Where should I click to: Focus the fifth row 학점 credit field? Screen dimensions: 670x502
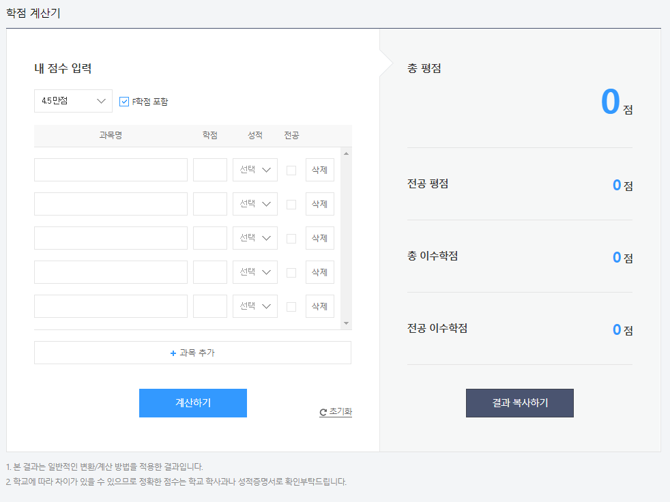(x=210, y=306)
